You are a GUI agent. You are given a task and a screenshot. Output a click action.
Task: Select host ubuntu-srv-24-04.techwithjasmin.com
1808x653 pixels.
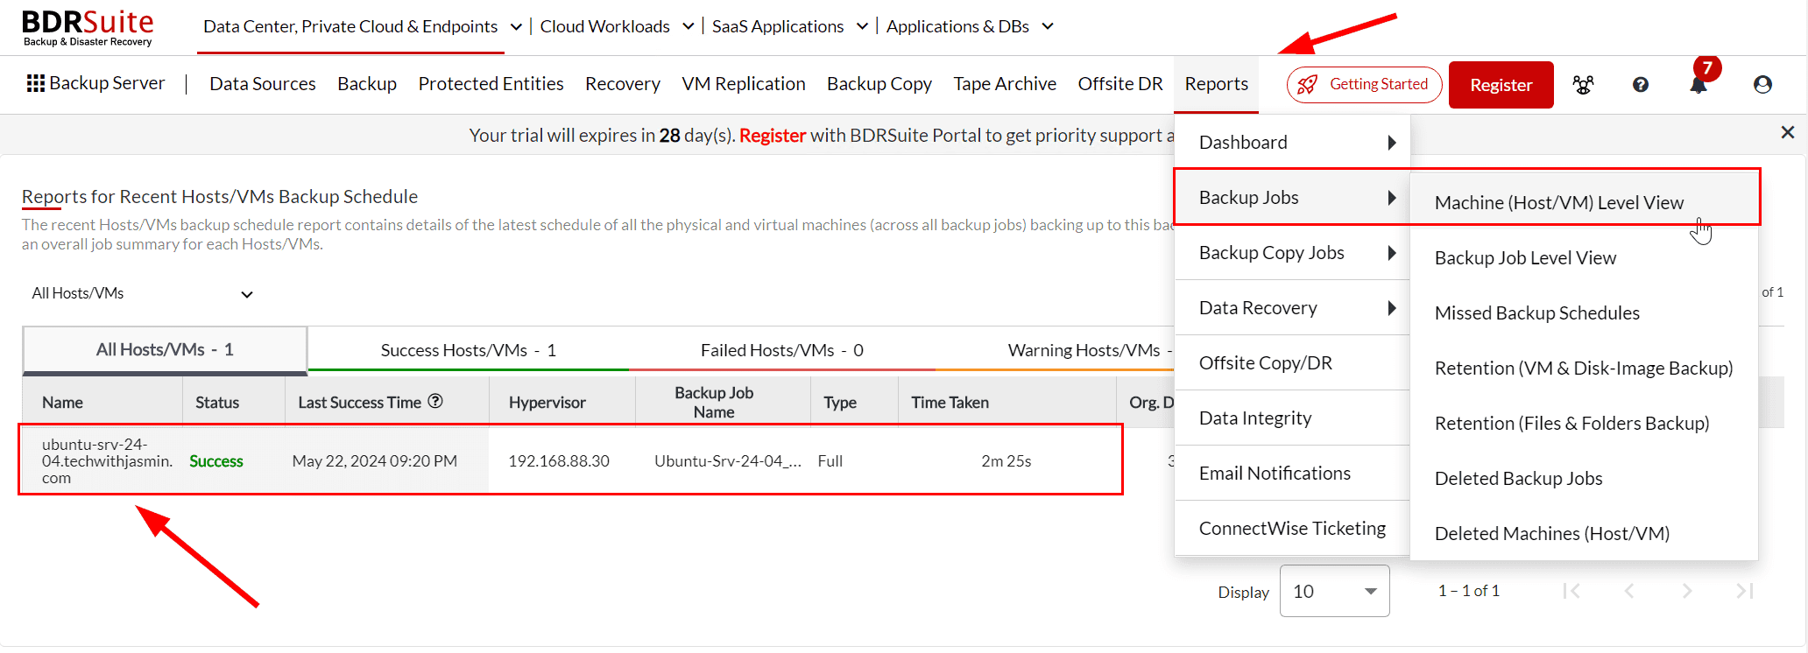(107, 461)
